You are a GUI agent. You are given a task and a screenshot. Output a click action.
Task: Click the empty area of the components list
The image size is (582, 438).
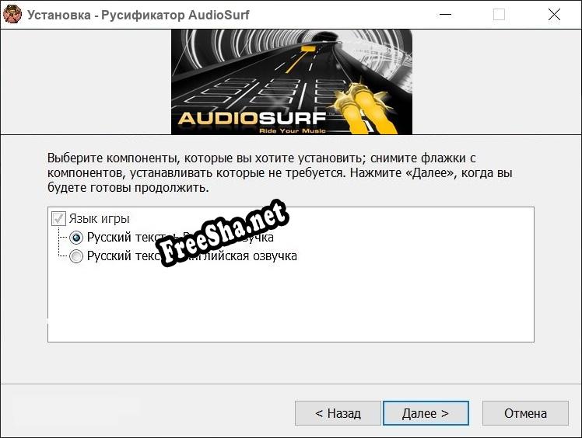coord(291,302)
